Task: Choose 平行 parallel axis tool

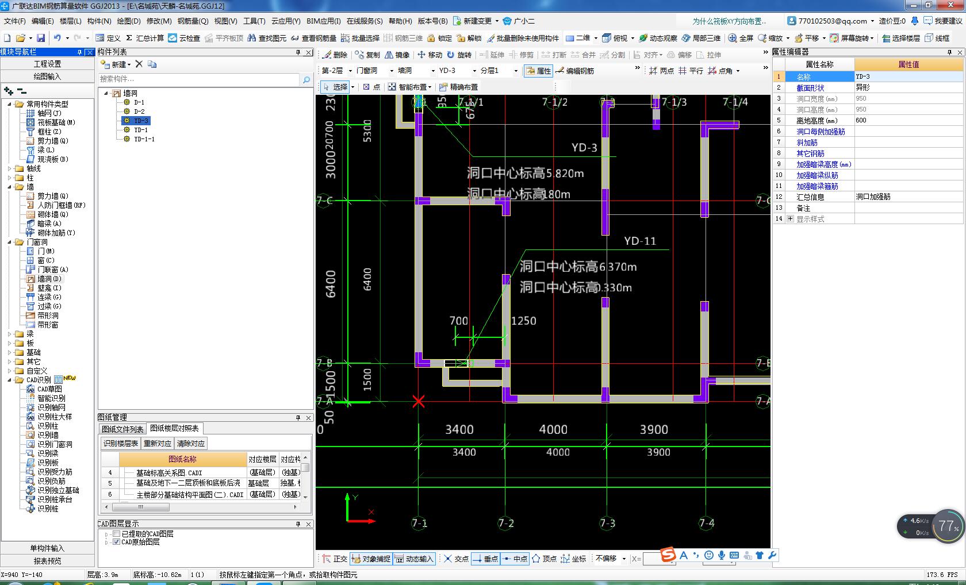Action: (x=691, y=71)
